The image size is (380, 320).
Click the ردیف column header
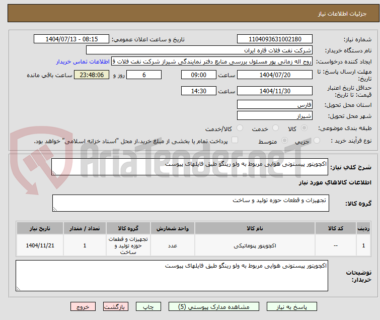(x=363, y=228)
